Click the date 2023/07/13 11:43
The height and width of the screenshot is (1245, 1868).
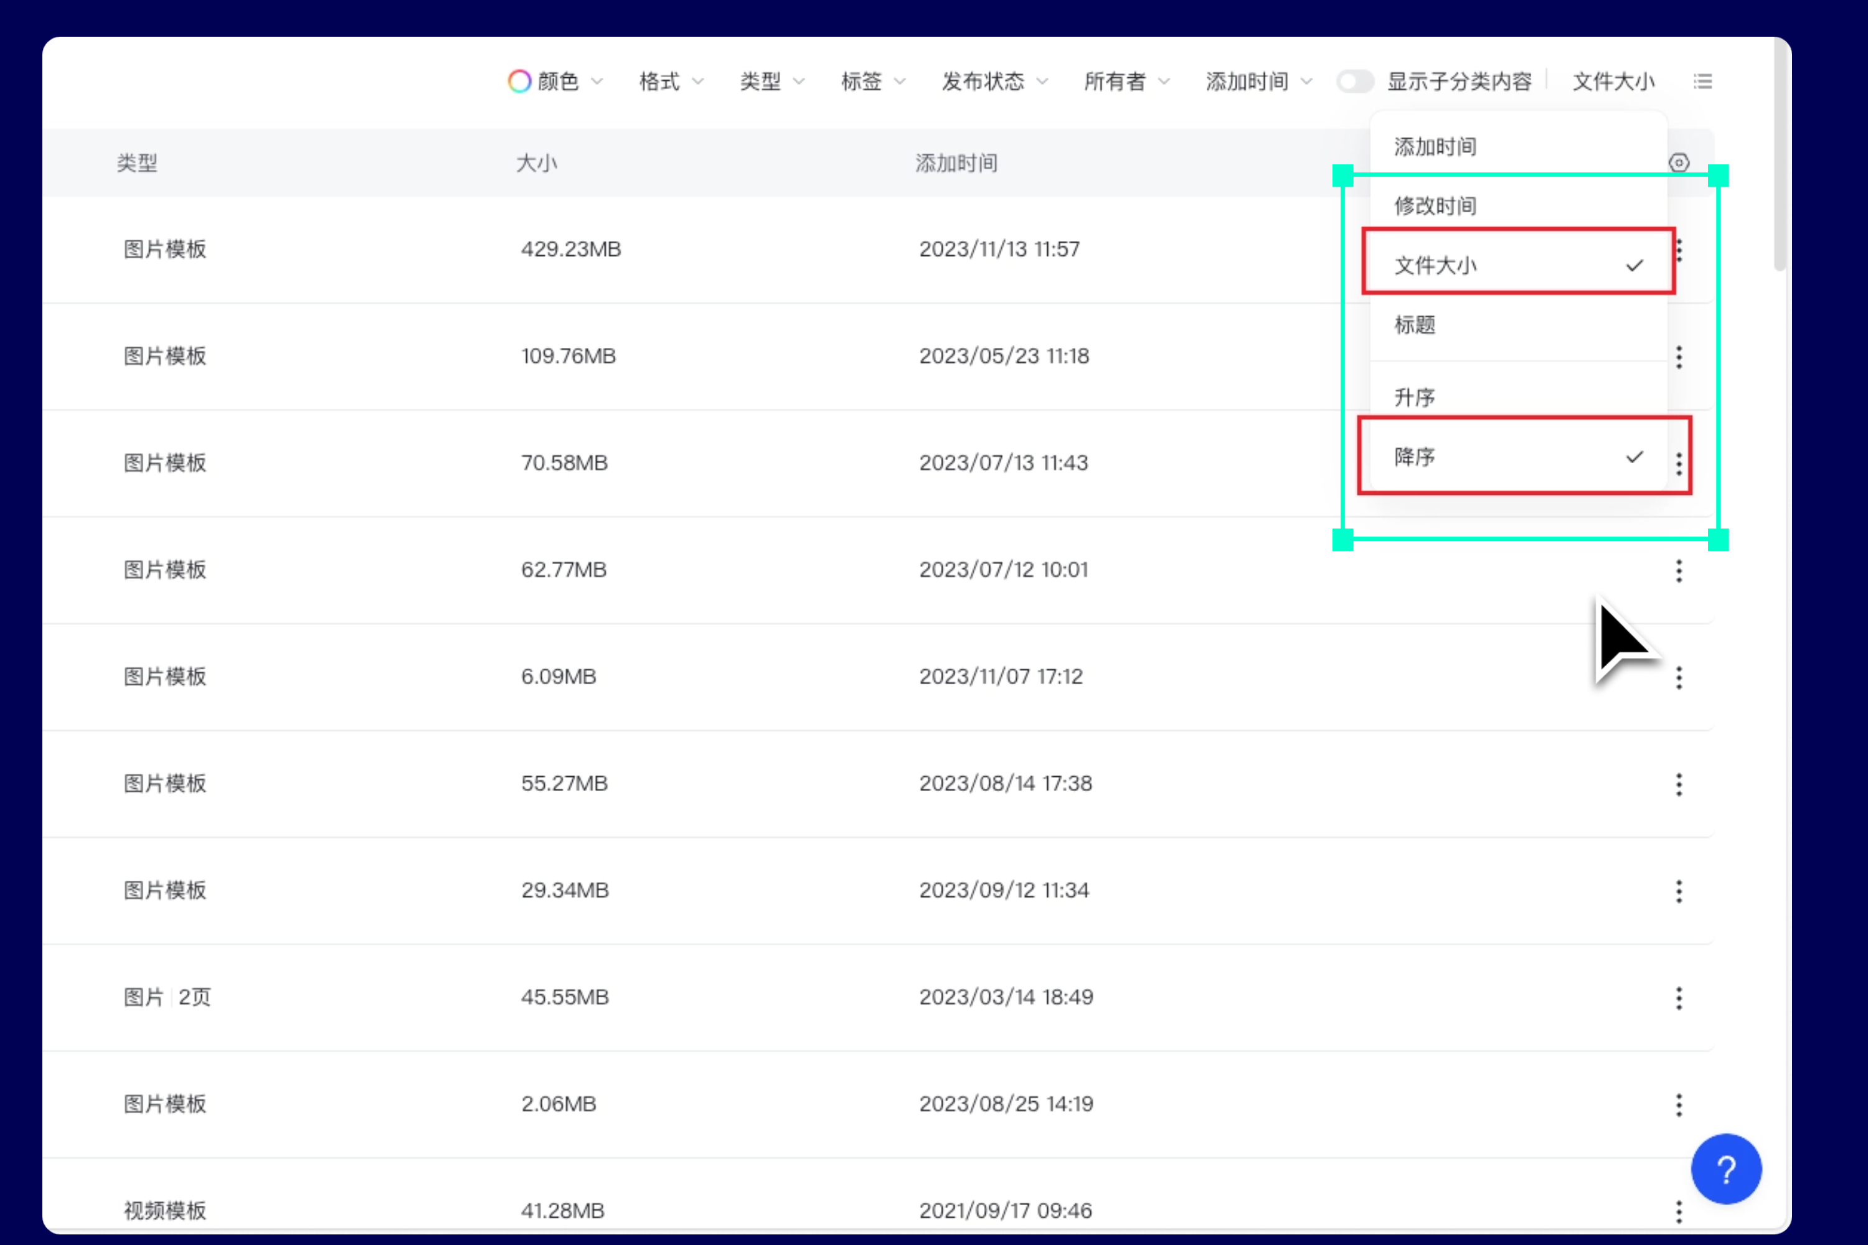(1003, 463)
